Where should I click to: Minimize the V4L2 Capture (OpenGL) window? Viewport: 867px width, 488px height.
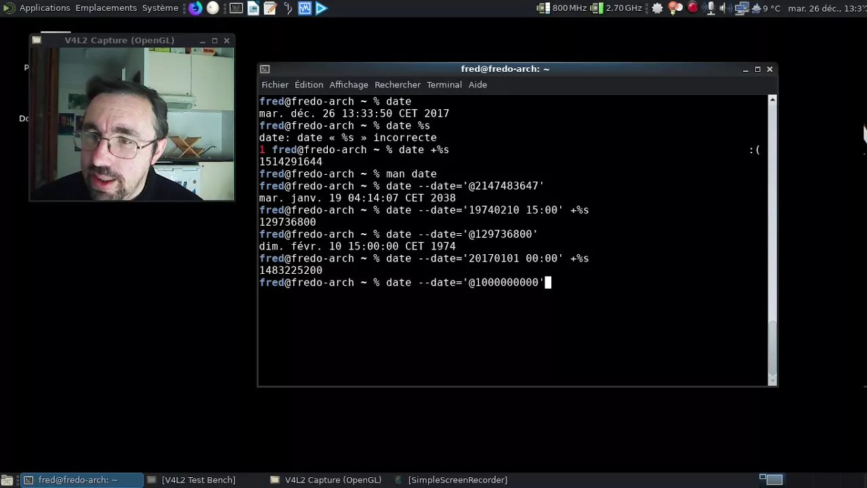click(203, 41)
